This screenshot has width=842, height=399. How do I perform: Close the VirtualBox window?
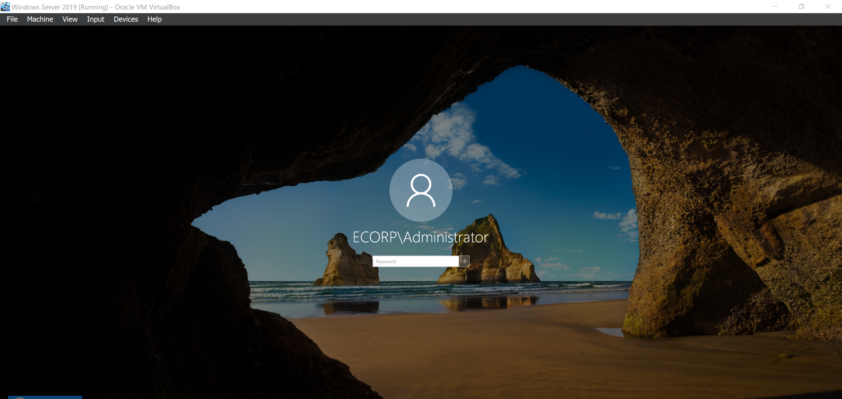coord(828,7)
